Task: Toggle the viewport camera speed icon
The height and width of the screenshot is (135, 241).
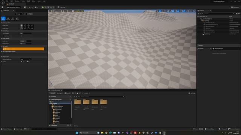Action: pos(191,11)
